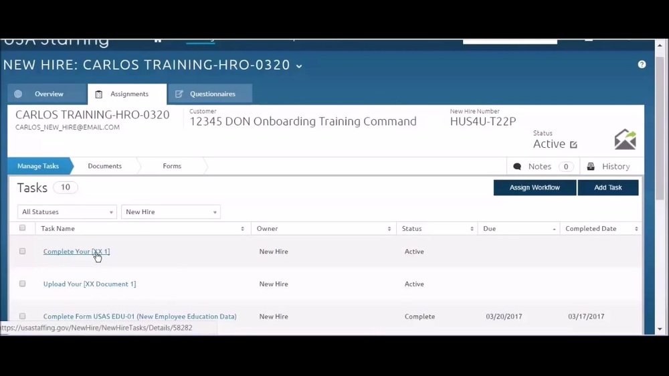Switch to the Overview tab
The image size is (669, 376).
[x=47, y=94]
